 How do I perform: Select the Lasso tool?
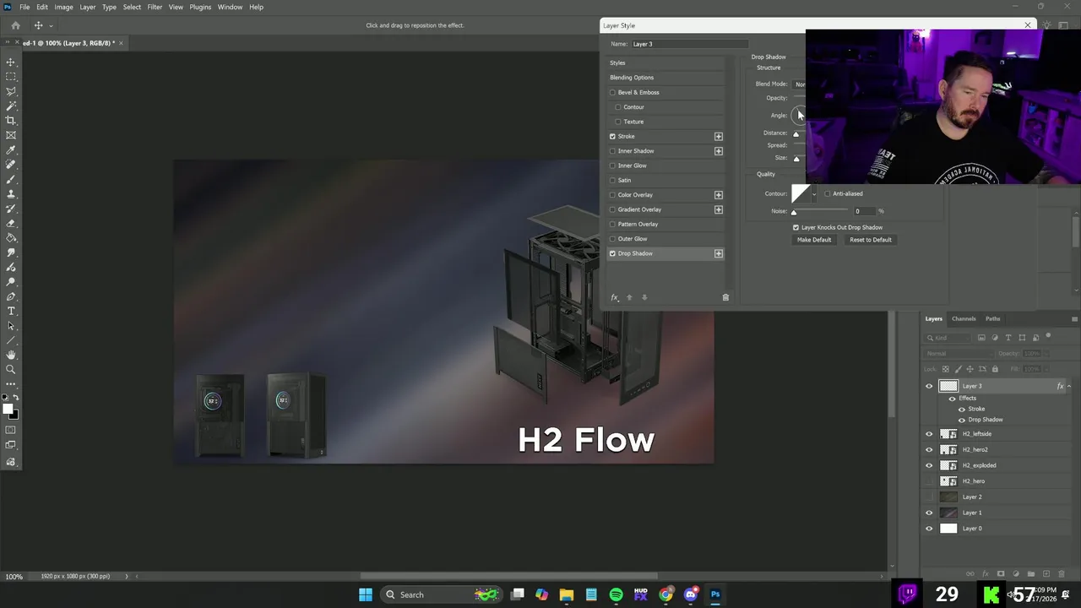11,91
